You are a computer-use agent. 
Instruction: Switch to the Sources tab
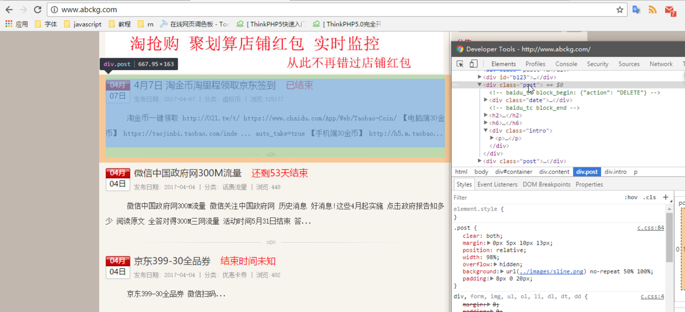[629, 64]
